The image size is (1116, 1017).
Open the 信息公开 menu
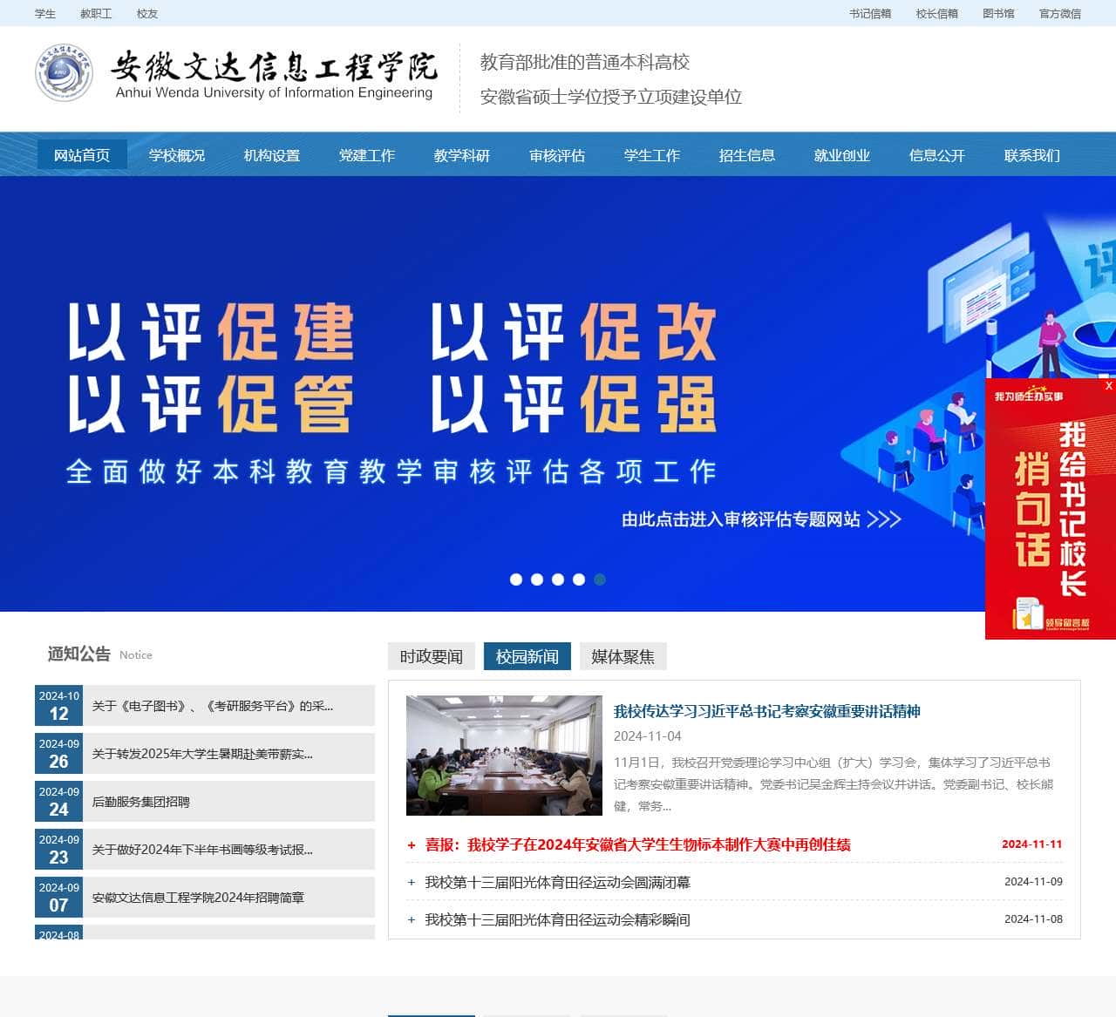tap(937, 155)
